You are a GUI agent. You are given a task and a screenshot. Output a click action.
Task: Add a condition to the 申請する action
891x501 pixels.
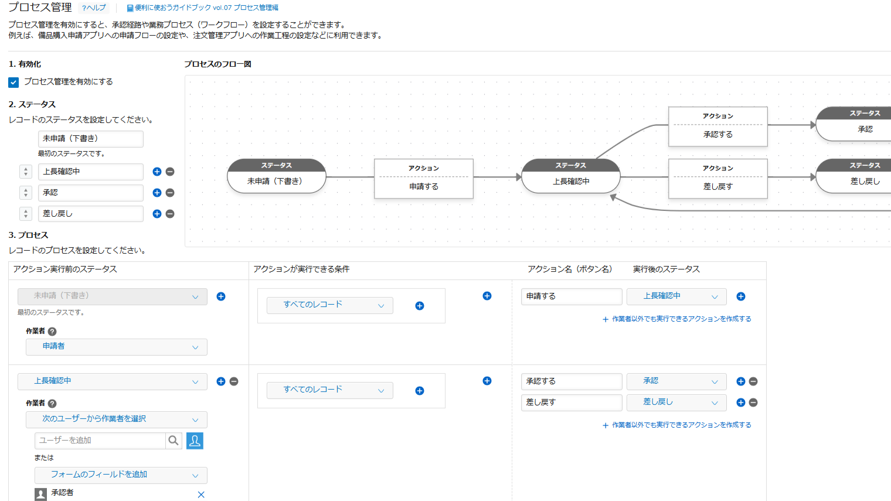420,306
